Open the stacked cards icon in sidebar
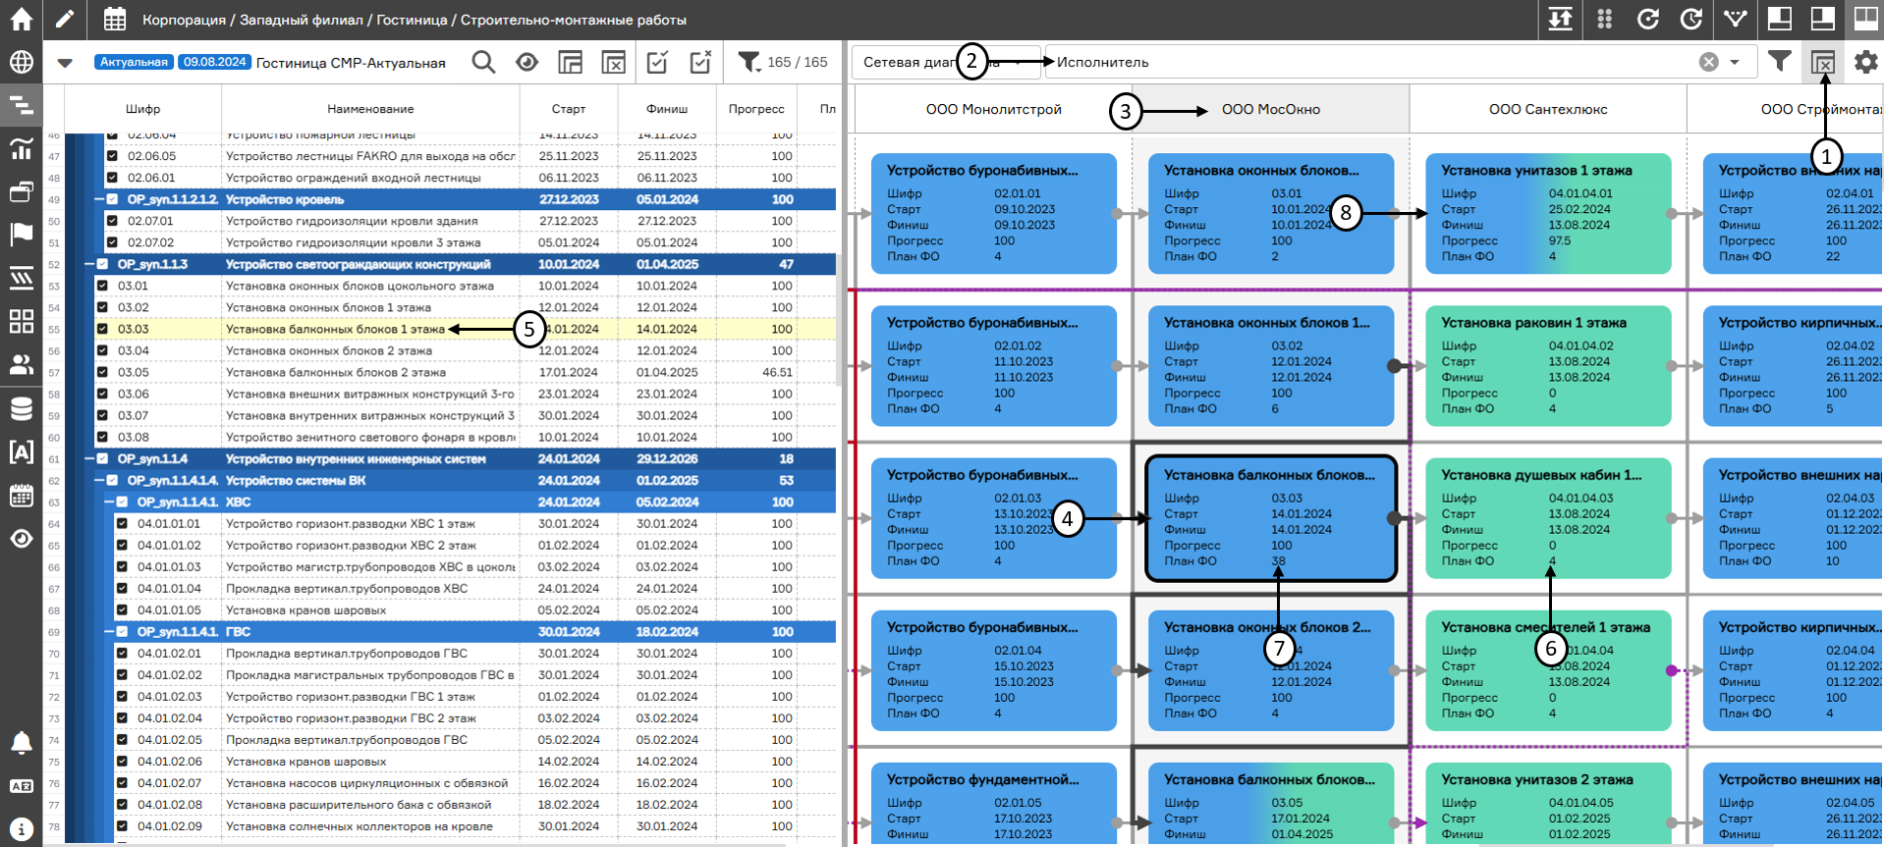The image size is (1884, 847). (x=21, y=191)
